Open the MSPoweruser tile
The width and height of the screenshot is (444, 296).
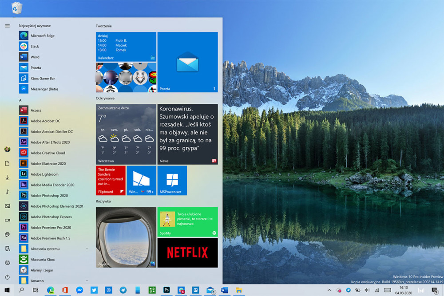[x=172, y=181]
